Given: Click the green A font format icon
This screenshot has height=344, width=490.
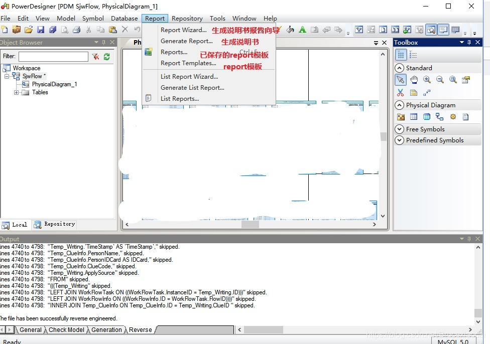Looking at the screenshot, I should click(x=302, y=30).
